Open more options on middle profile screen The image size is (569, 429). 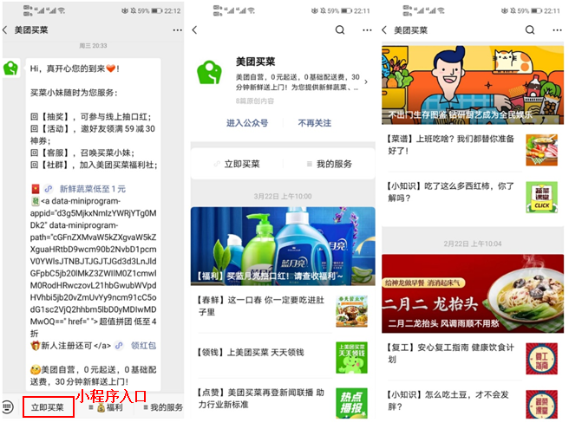click(x=367, y=30)
